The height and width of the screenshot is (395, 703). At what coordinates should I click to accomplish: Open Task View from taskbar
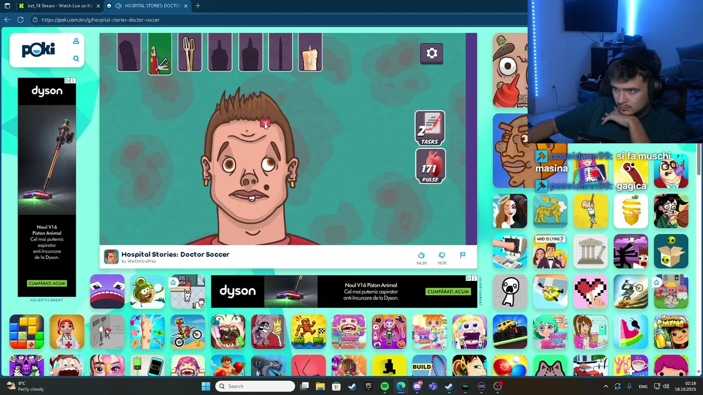pos(305,386)
